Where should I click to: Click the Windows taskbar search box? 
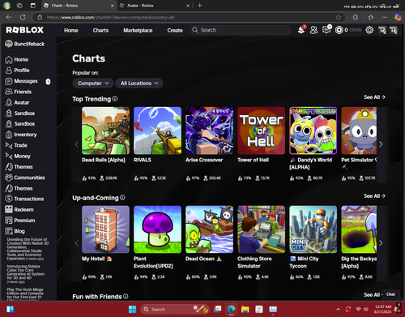click(174, 309)
